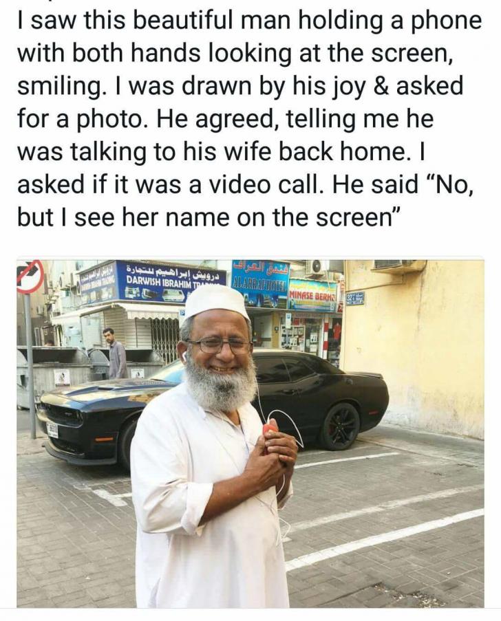The width and height of the screenshot is (501, 621).
Task: Click the black car's rear wheel
Action: pyautogui.click(x=340, y=426)
